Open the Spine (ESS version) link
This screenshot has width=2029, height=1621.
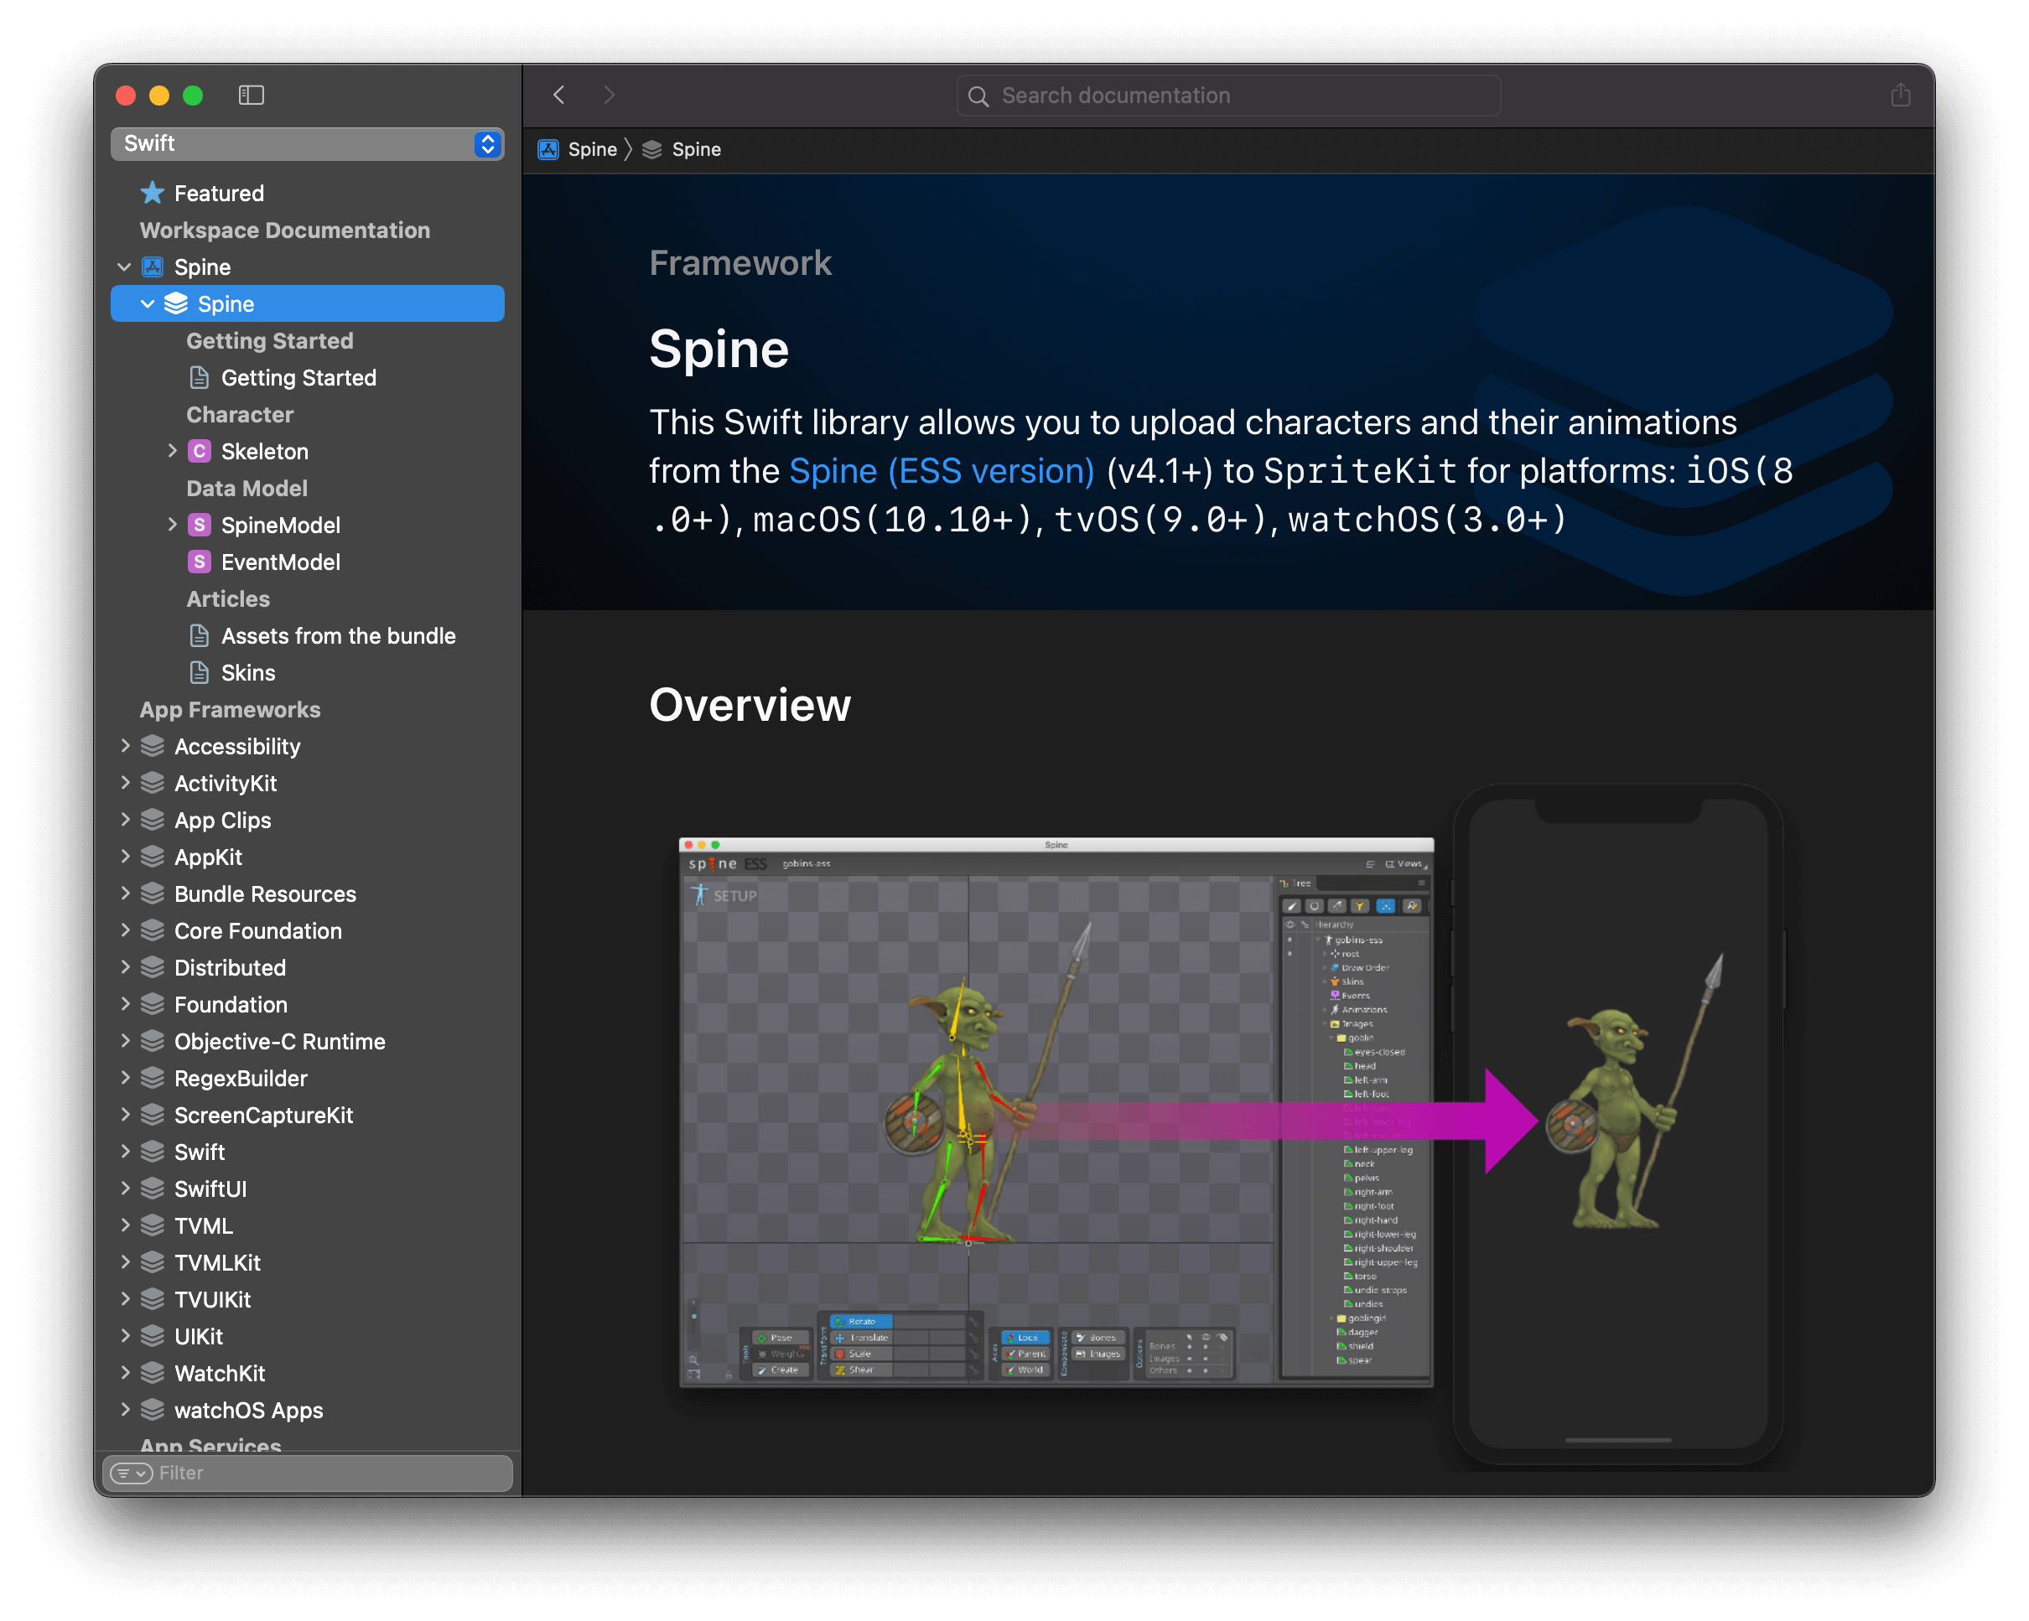click(x=941, y=470)
